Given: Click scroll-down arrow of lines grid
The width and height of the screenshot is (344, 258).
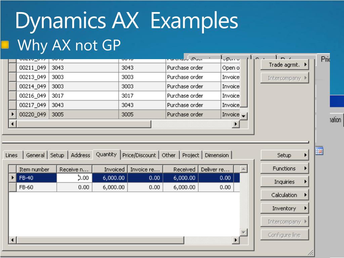Looking at the screenshot, I should pyautogui.click(x=244, y=232).
